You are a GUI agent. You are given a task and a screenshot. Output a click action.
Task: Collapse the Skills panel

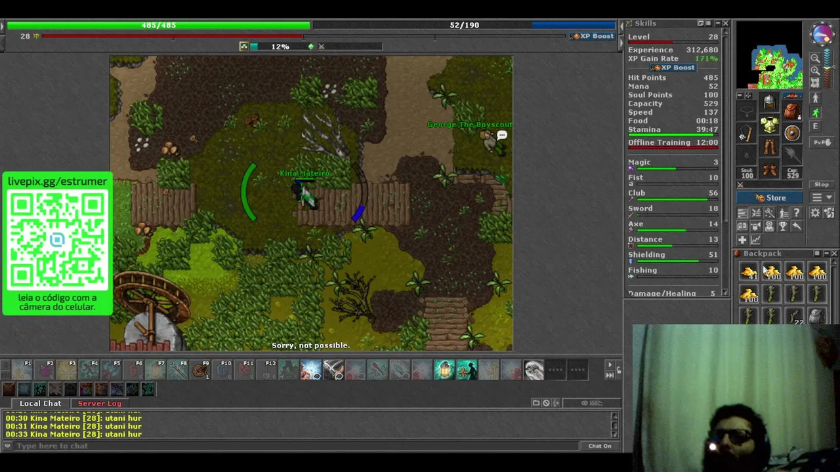(717, 24)
